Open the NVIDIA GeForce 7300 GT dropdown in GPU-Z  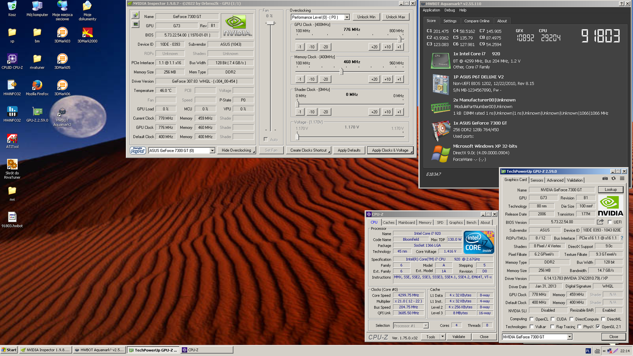[569, 337]
